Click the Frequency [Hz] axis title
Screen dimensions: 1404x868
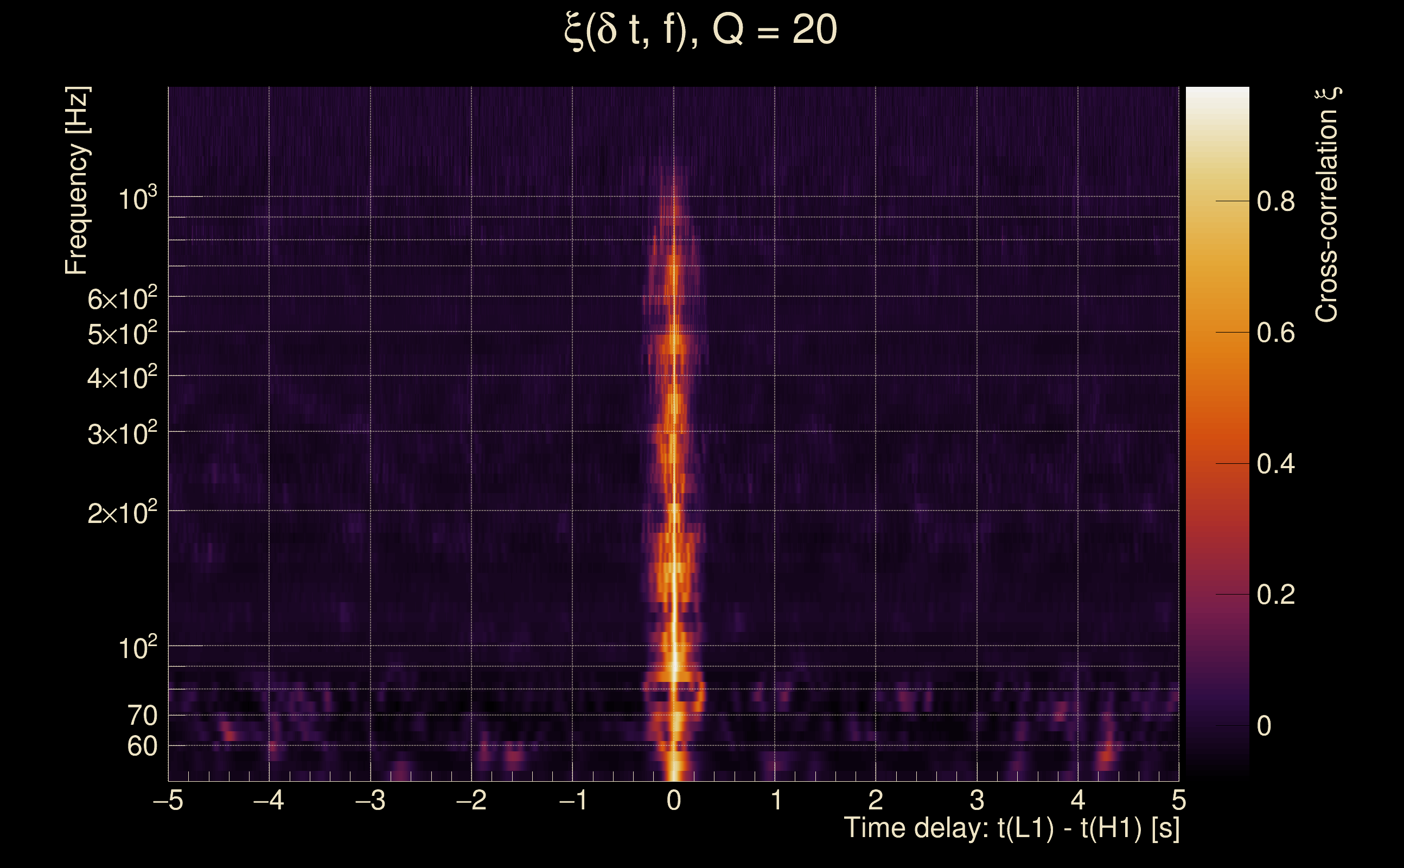coord(76,181)
